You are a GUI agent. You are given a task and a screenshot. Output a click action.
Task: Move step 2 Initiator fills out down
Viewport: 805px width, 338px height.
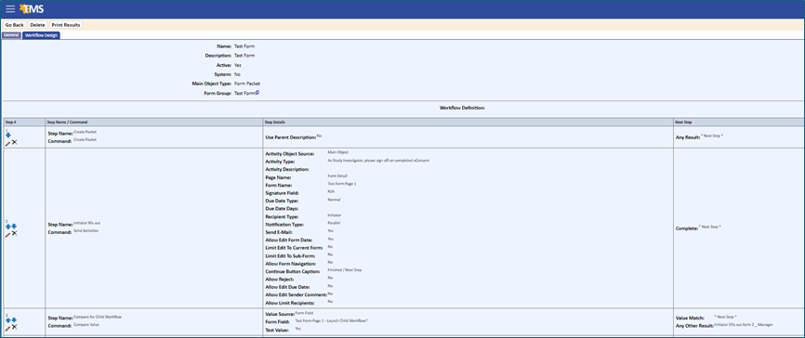[x=14, y=227]
